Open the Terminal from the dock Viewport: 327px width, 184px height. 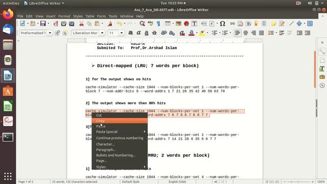(8, 137)
